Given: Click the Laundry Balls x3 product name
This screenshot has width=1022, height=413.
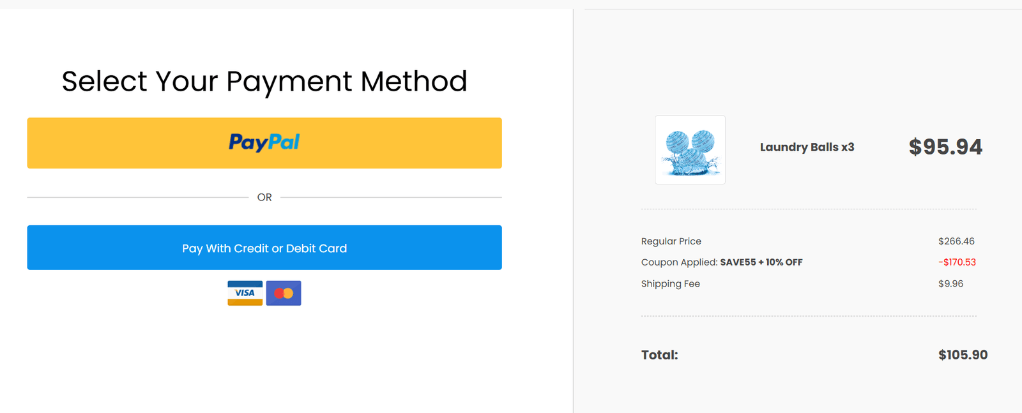Looking at the screenshot, I should [807, 147].
